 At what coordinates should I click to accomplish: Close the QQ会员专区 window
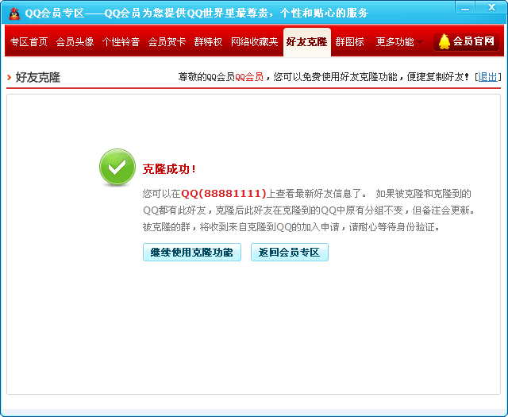(491, 7)
